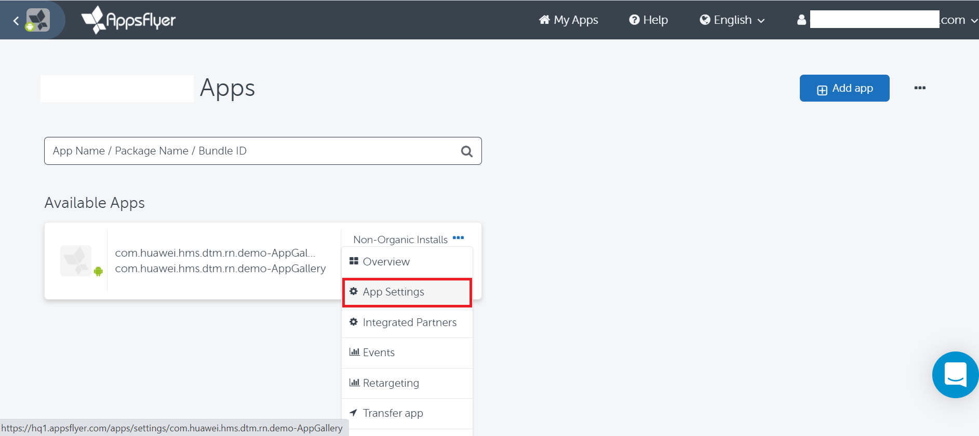Select Transfer app in the app menu
This screenshot has height=436, width=979.
(x=407, y=413)
